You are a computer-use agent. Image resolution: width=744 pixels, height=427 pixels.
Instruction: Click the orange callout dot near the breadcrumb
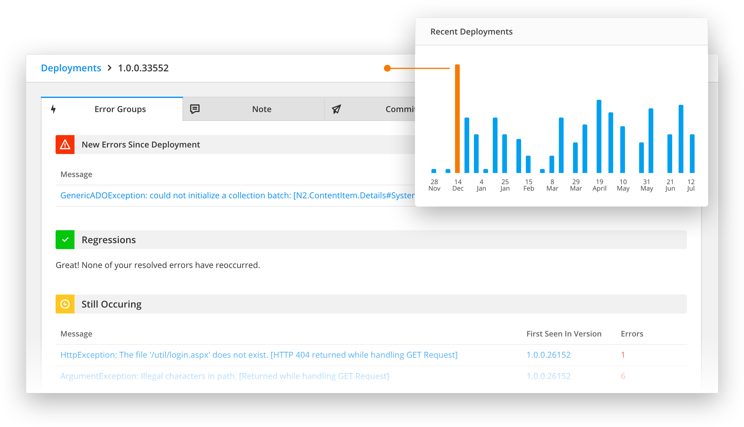coord(387,68)
